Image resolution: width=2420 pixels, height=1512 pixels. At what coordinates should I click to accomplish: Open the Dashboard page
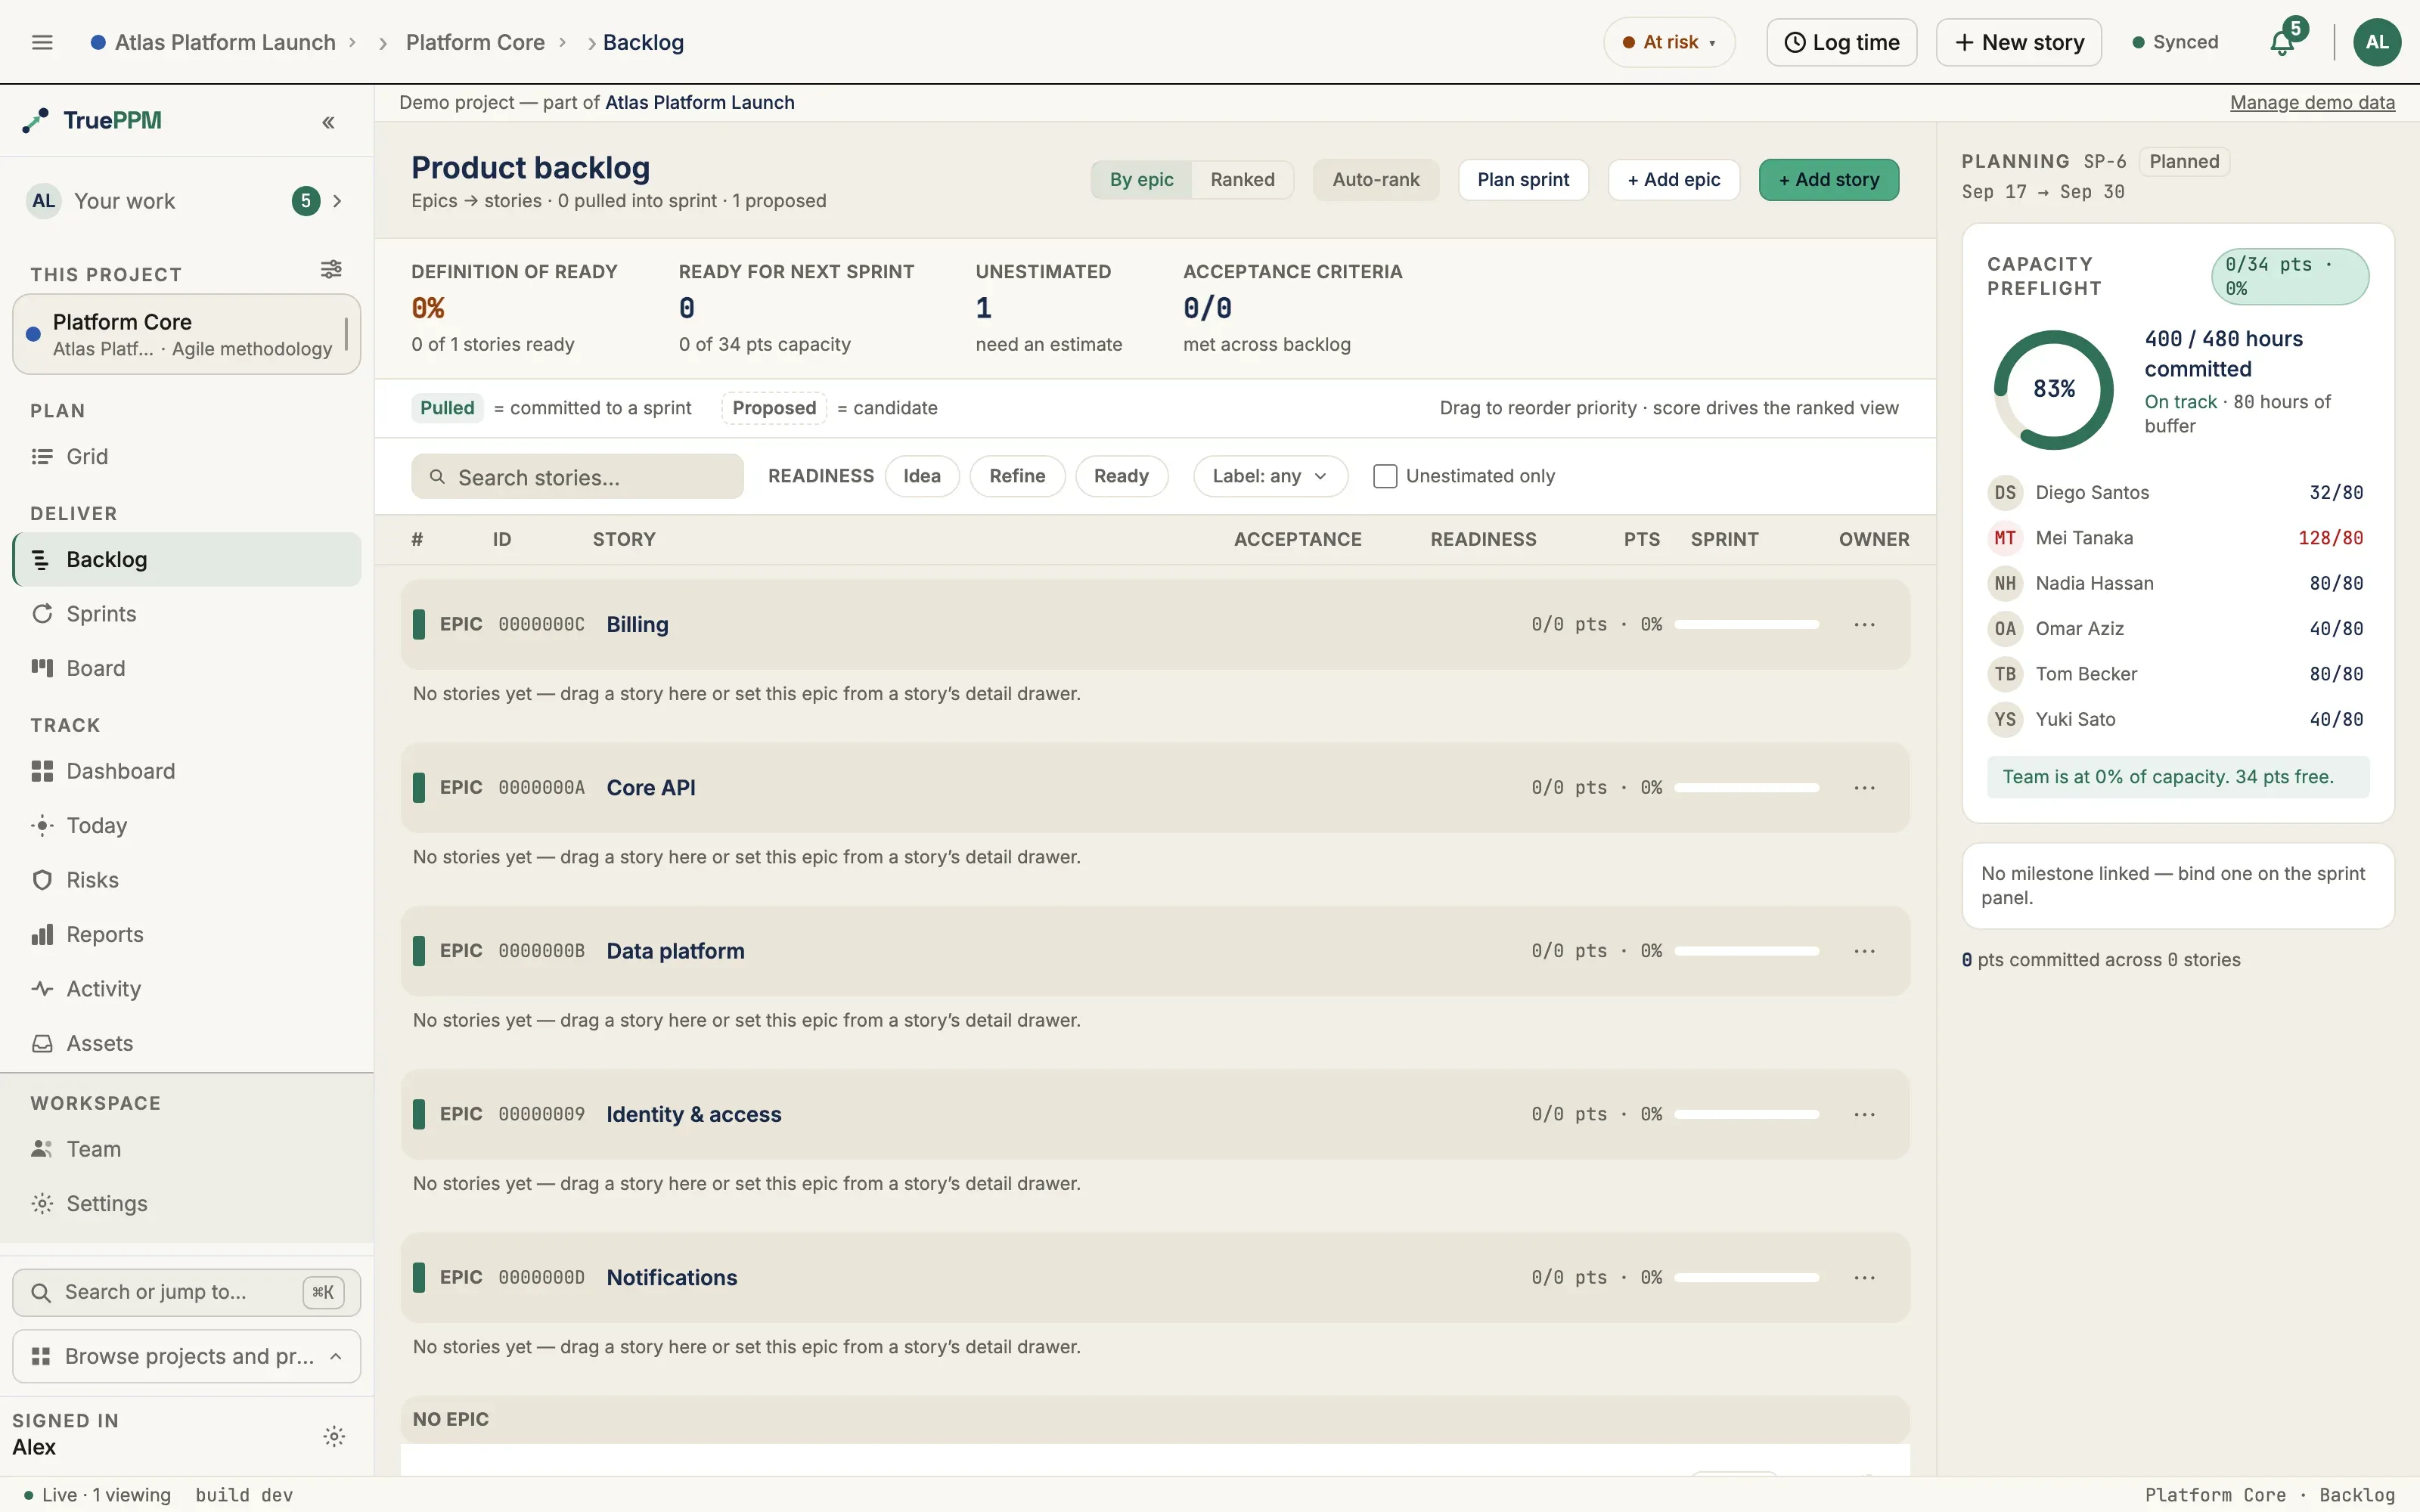pyautogui.click(x=187, y=771)
